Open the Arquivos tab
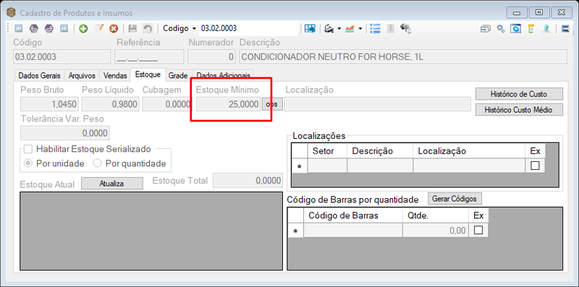Viewport: 579px width, 287px height. 82,76
